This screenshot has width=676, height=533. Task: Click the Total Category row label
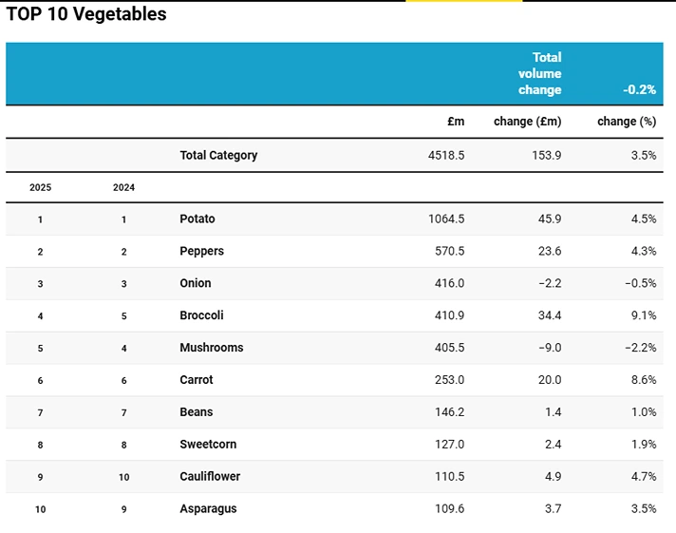click(218, 155)
